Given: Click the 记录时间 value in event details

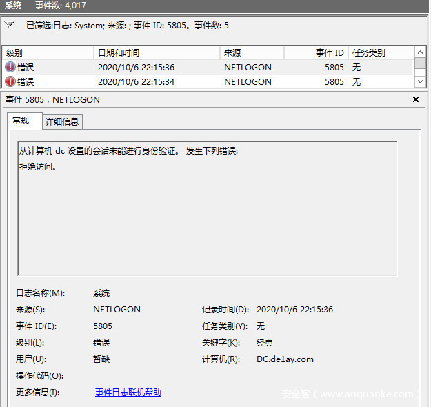Looking at the screenshot, I should [x=294, y=310].
